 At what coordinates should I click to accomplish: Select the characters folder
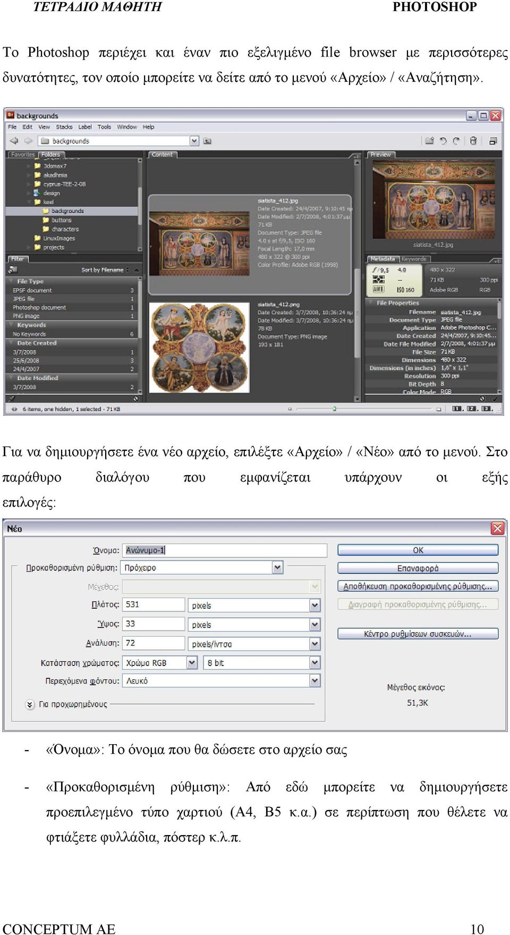[x=65, y=229]
